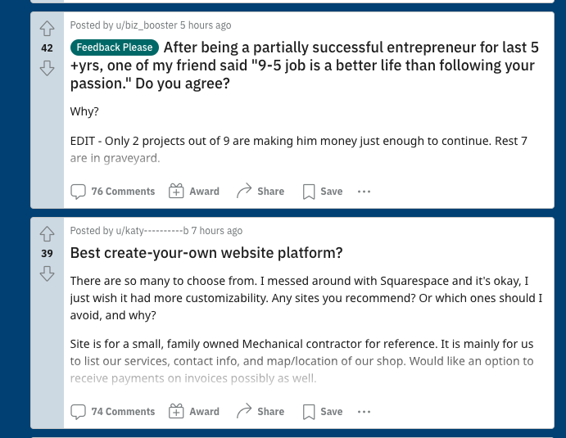
Task: Downvote the website platform post
Action: click(47, 273)
